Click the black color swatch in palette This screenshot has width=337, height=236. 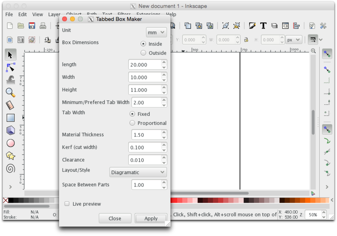pyautogui.click(x=11, y=200)
